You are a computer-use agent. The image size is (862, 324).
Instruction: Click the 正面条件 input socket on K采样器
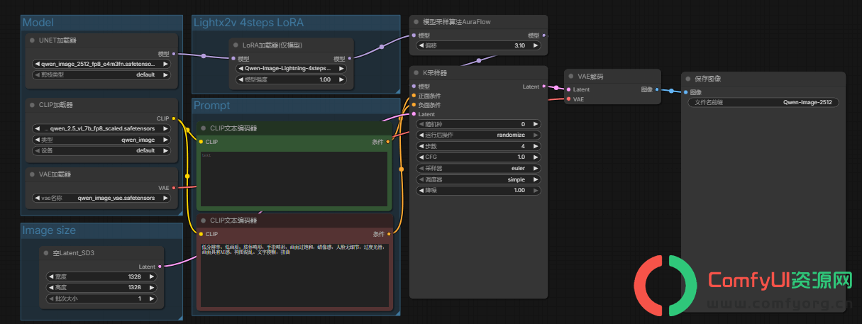[414, 96]
